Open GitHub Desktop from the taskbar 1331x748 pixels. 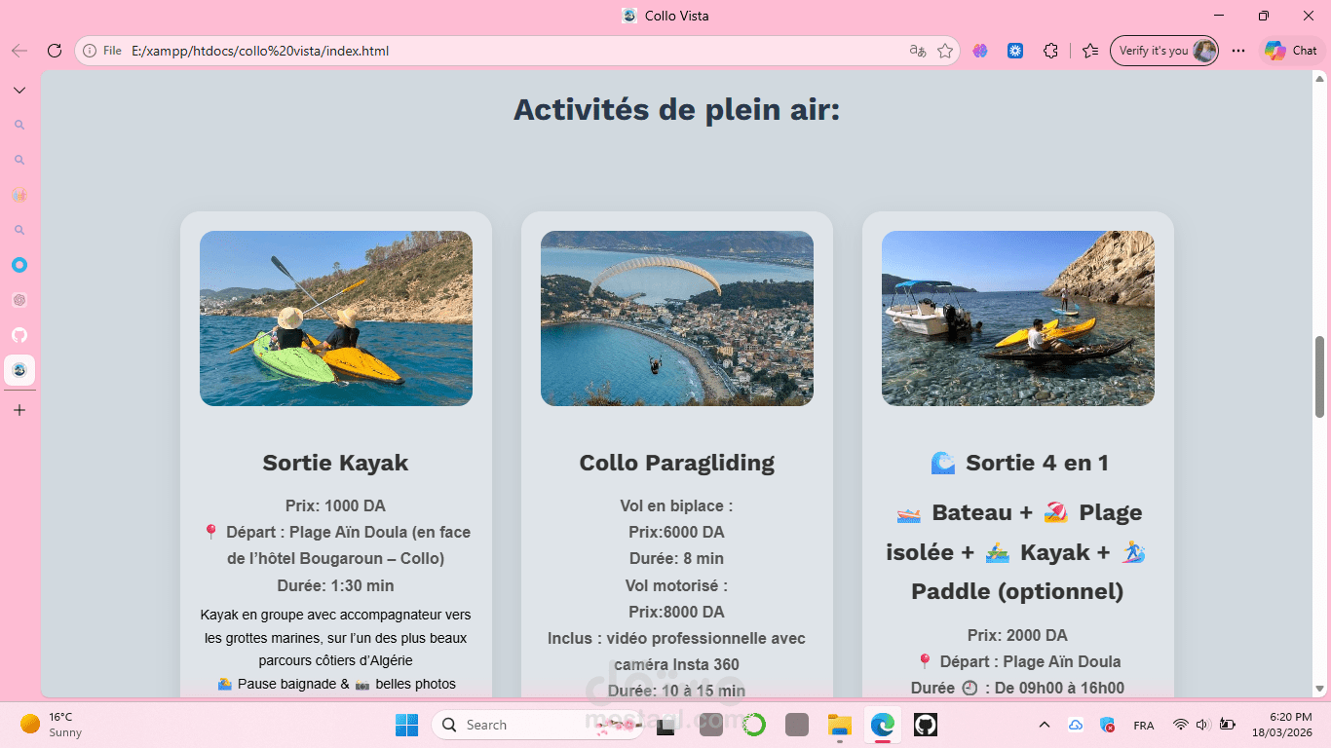point(925,725)
